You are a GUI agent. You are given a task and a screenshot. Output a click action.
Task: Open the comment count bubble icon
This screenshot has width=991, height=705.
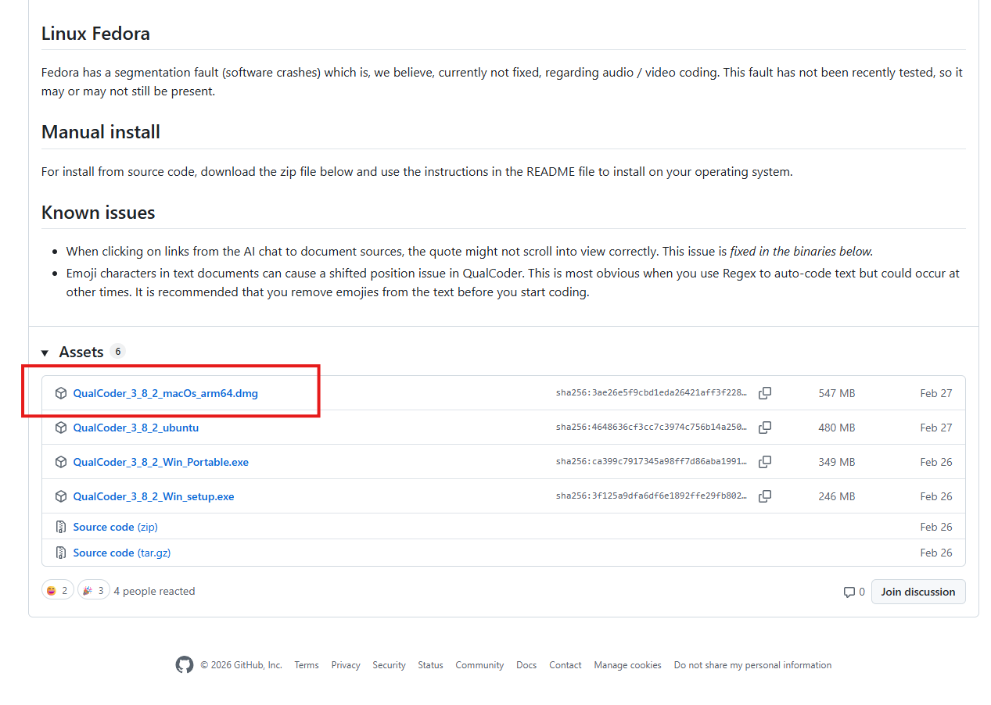(849, 592)
